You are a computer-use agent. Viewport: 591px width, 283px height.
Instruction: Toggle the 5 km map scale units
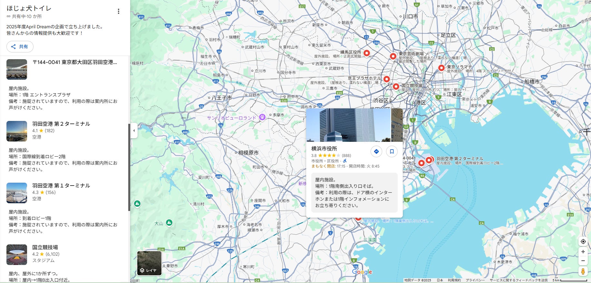click(x=570, y=280)
